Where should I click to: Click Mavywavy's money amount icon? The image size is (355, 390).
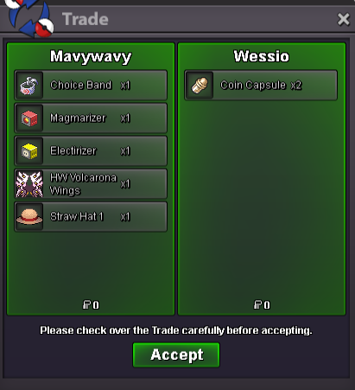pos(86,304)
